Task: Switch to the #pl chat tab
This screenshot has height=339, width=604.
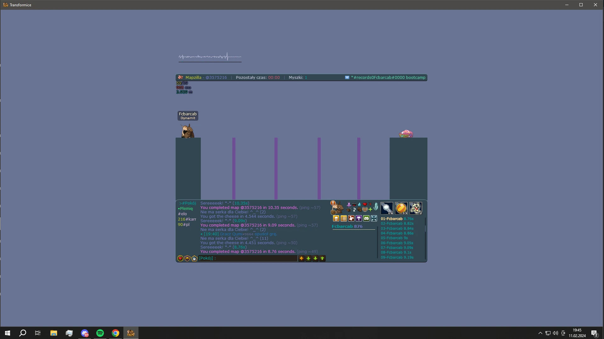Action: click(184, 225)
